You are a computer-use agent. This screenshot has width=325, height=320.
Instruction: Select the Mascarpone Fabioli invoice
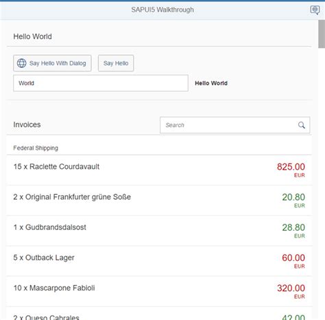(x=159, y=291)
